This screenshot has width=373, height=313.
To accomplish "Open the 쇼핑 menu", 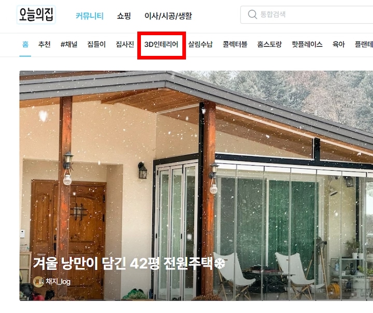I will coord(124,16).
